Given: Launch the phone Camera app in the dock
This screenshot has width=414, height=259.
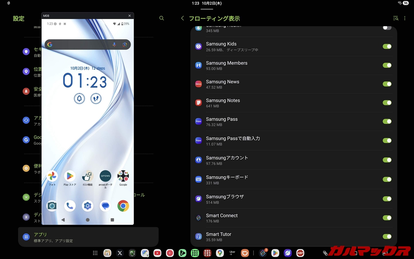Looking at the screenshot, I should coord(52,206).
